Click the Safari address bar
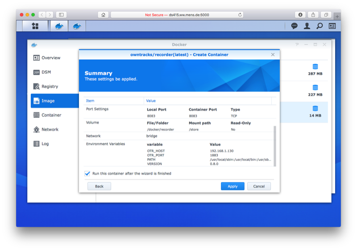 [x=177, y=15]
